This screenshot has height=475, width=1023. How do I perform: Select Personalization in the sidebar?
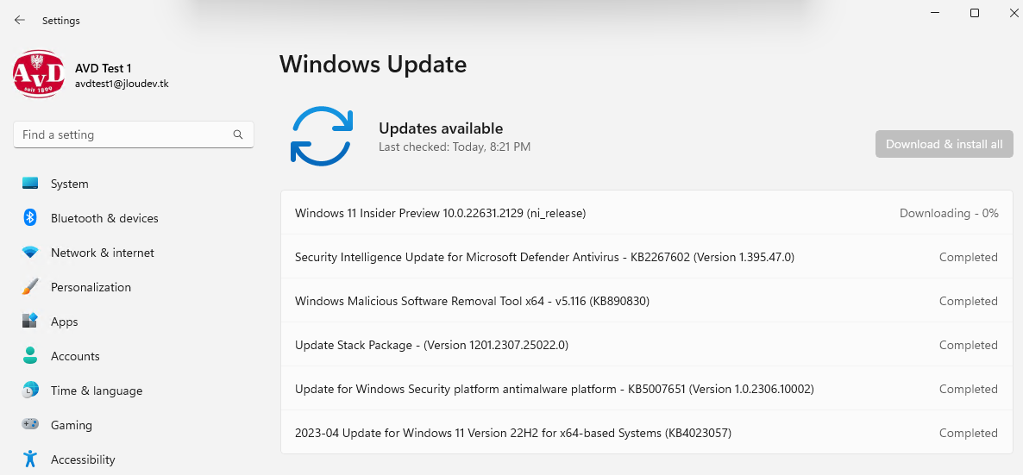(x=91, y=287)
